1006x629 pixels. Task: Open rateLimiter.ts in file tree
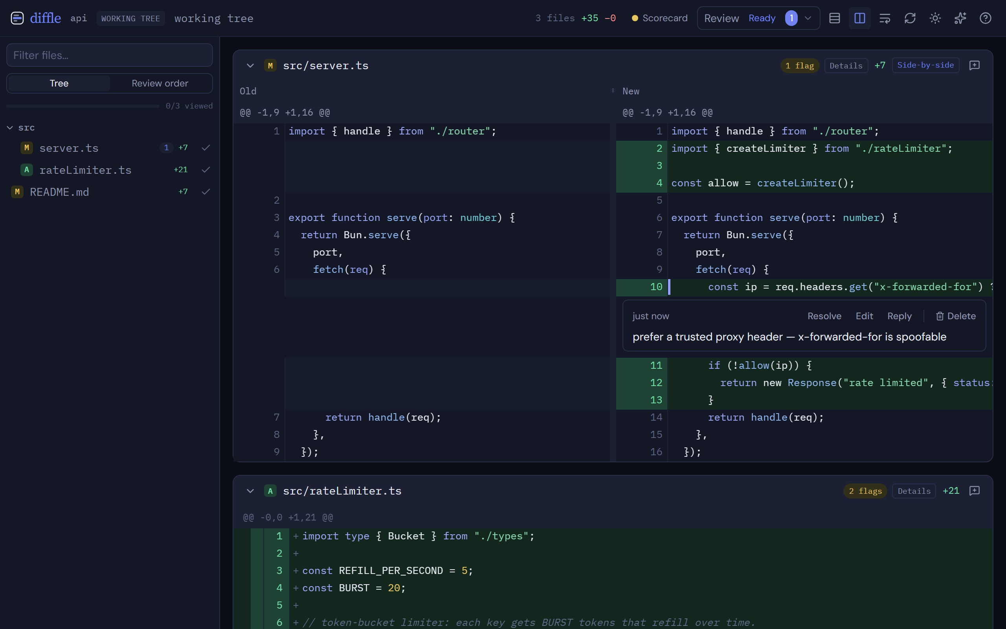[85, 170]
